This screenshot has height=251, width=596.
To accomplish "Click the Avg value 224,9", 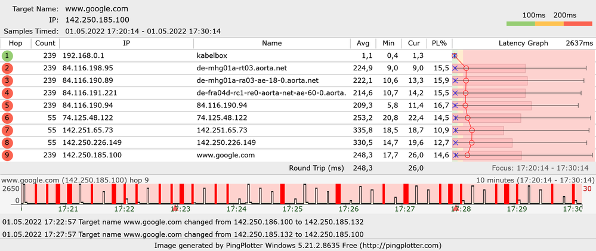I will tap(363, 69).
